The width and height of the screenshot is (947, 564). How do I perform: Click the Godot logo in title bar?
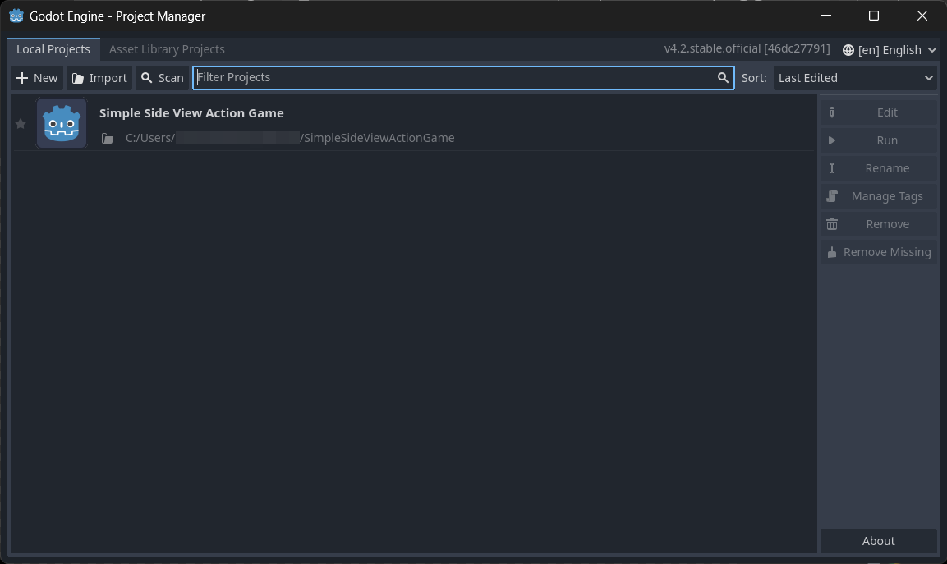[16, 16]
